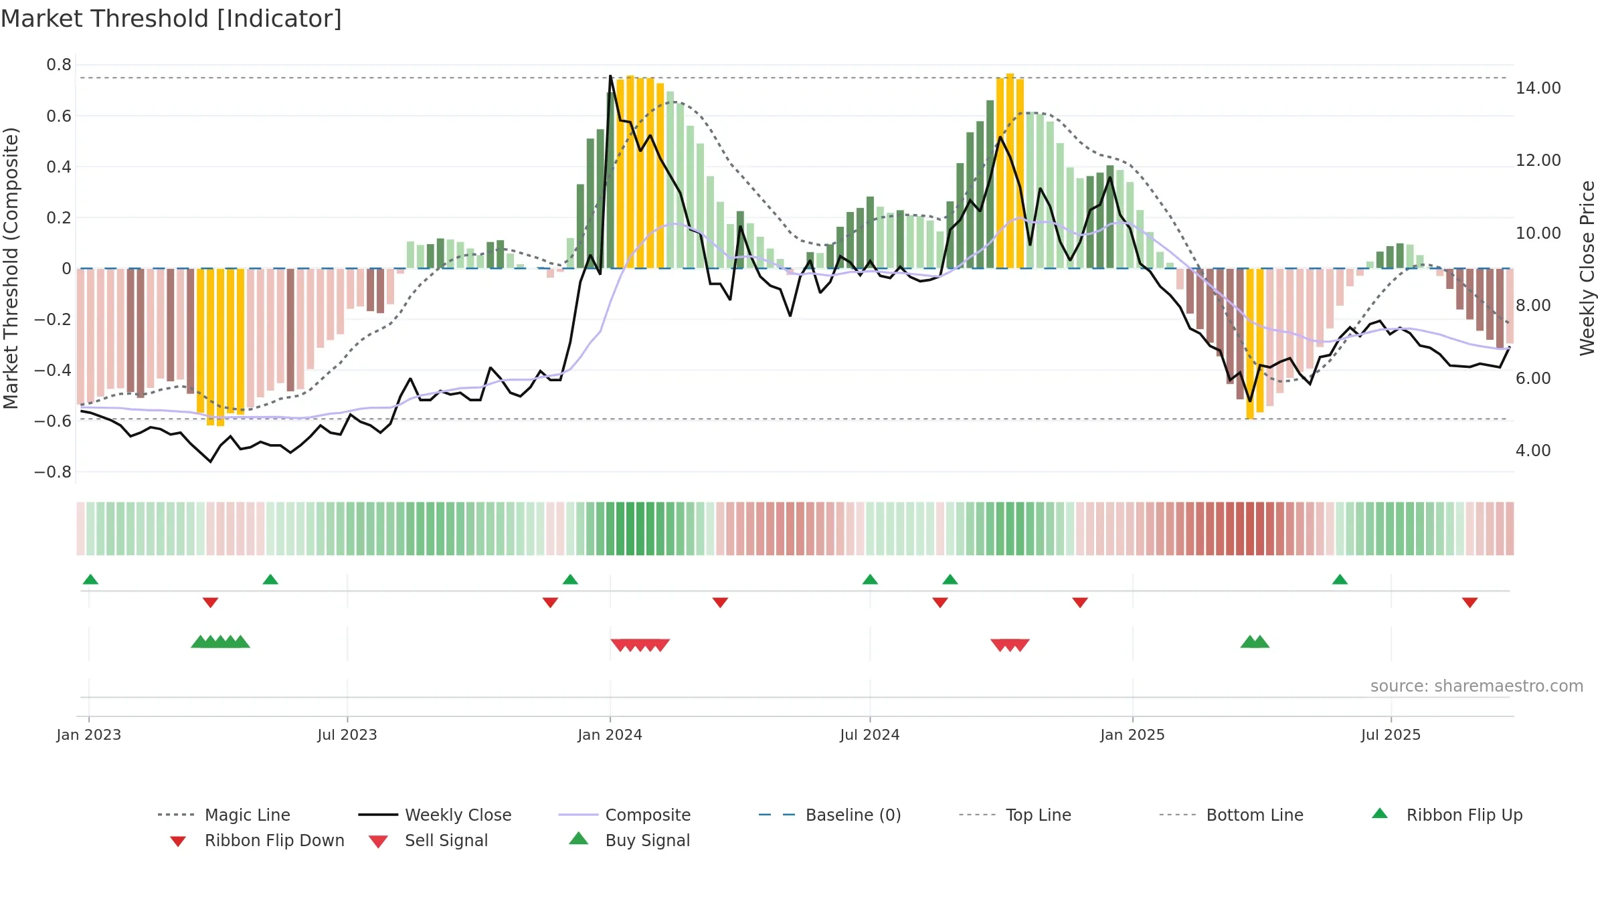Click the Market Threshold (Composite) axis title
The image size is (1606, 903).
[11, 268]
